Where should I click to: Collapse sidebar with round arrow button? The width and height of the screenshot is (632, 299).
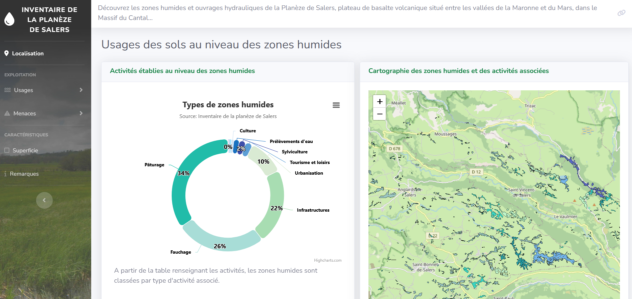44,200
